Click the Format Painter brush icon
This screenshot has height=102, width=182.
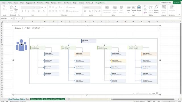pos(16,12)
